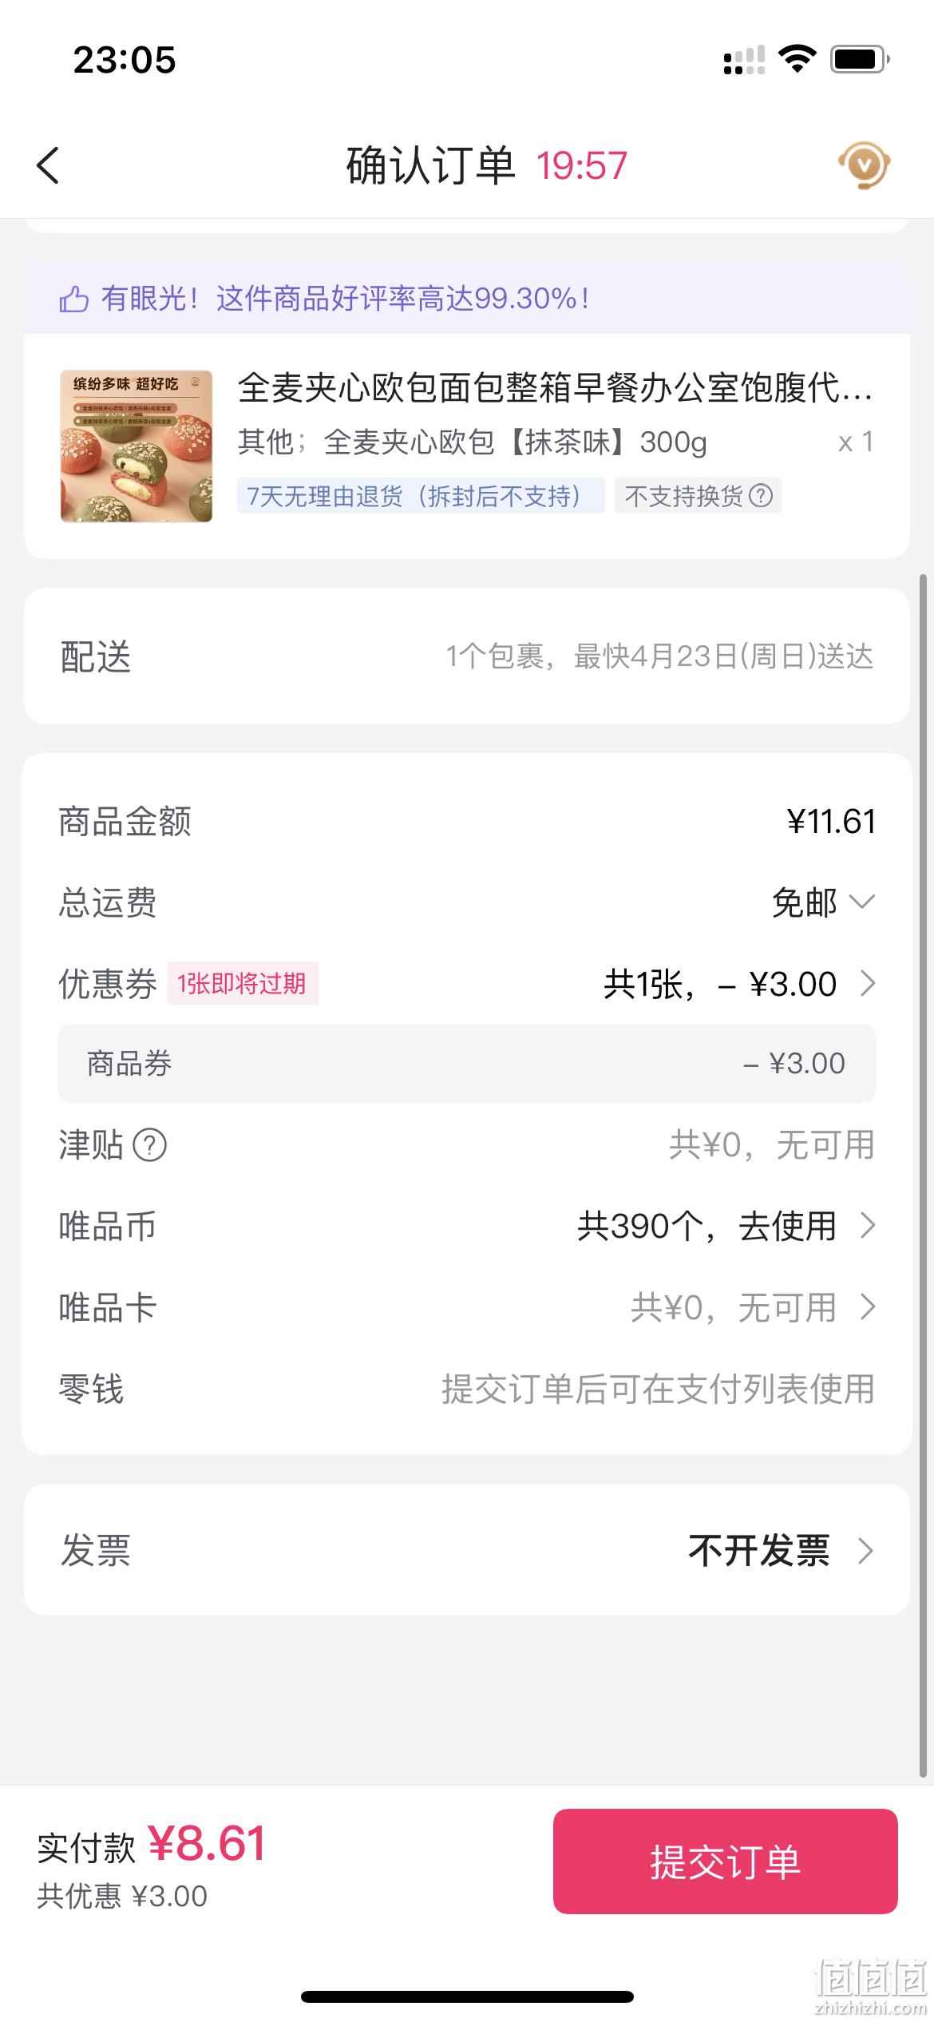Image resolution: width=934 pixels, height=2022 pixels.
Task: Open coupon selection showing 共1张
Action: 739,984
